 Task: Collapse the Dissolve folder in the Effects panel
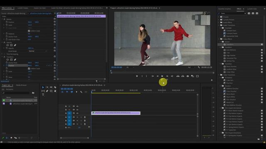click(221, 86)
